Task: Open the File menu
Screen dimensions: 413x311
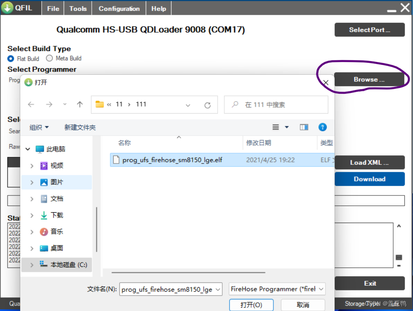Action: coord(53,8)
